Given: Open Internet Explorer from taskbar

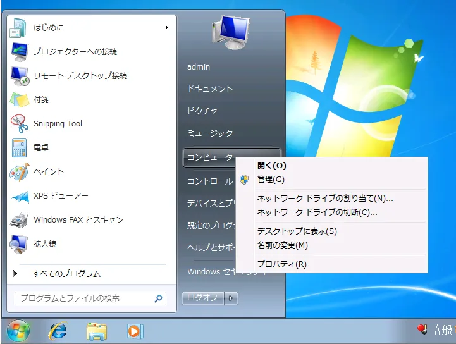Looking at the screenshot, I should (x=58, y=331).
